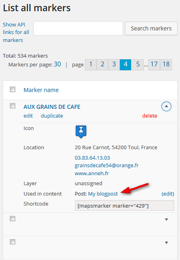Image resolution: width=180 pixels, height=260 pixels.
Task: Expand the first empty marker row below
Action: tap(166, 219)
